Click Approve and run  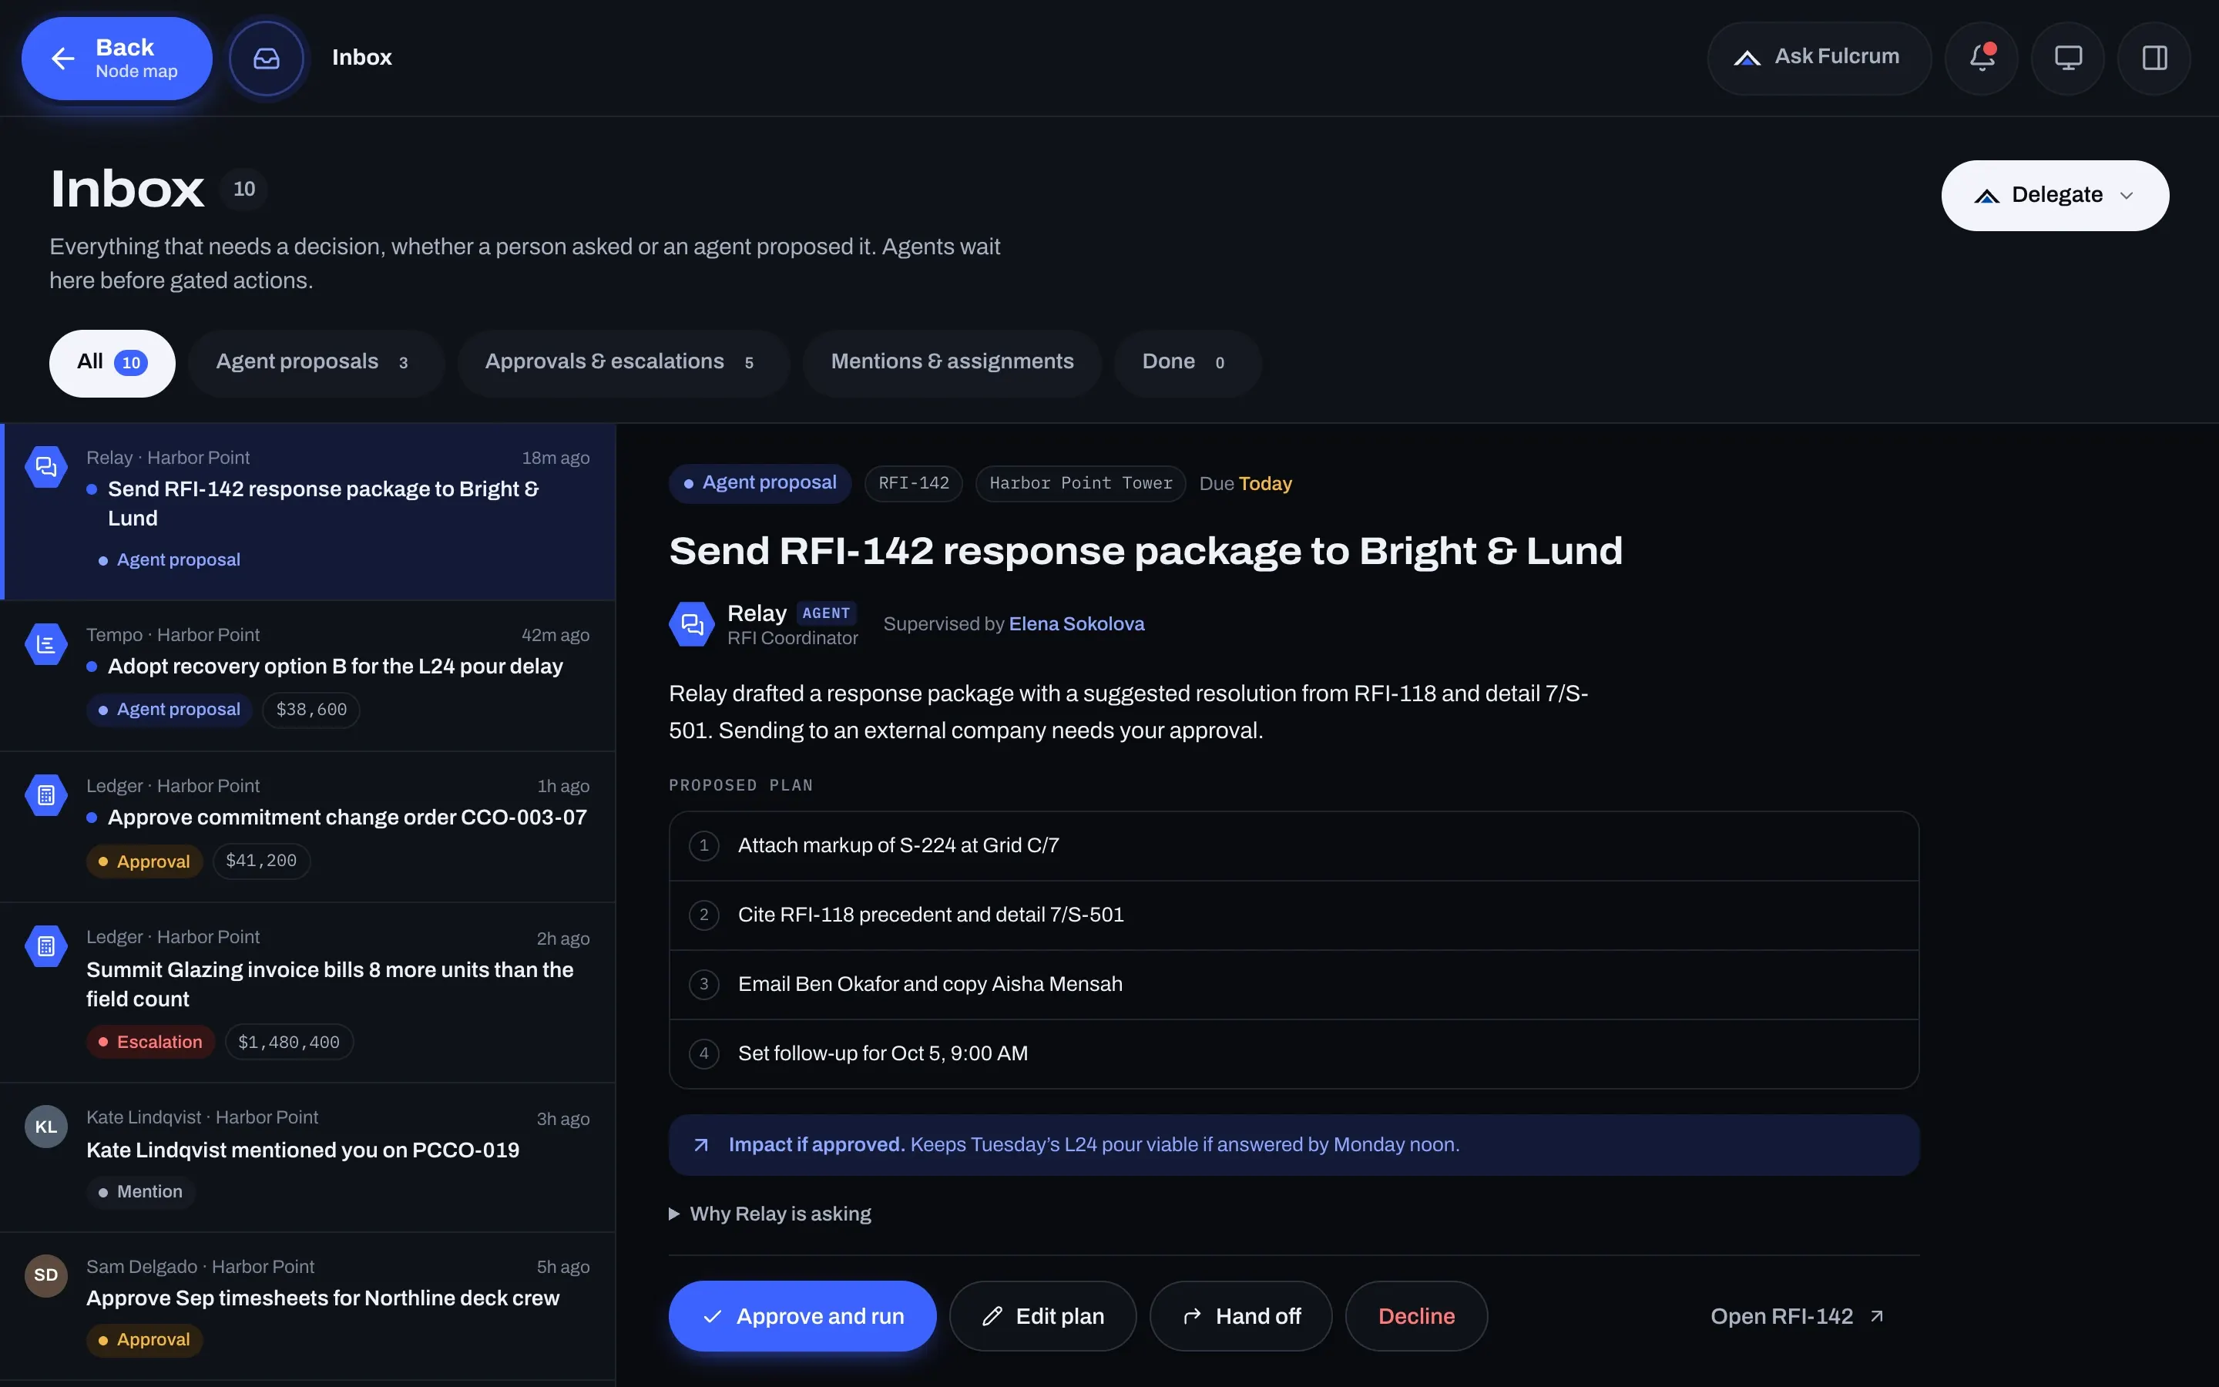[802, 1315]
